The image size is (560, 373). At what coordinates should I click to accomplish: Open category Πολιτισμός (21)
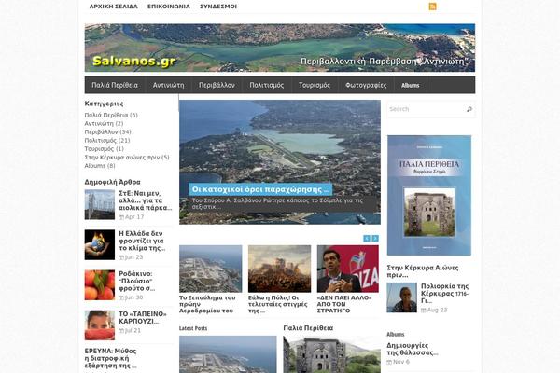(107, 140)
